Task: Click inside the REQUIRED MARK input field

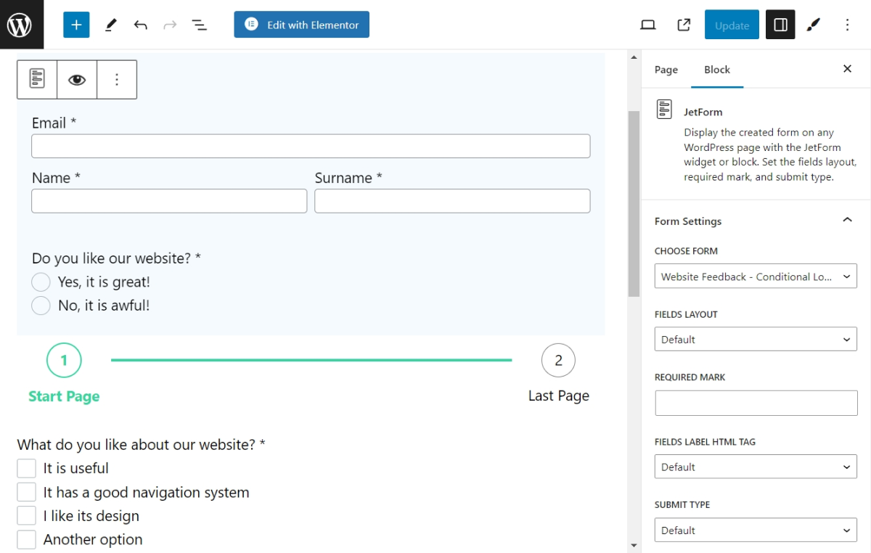Action: pos(755,403)
